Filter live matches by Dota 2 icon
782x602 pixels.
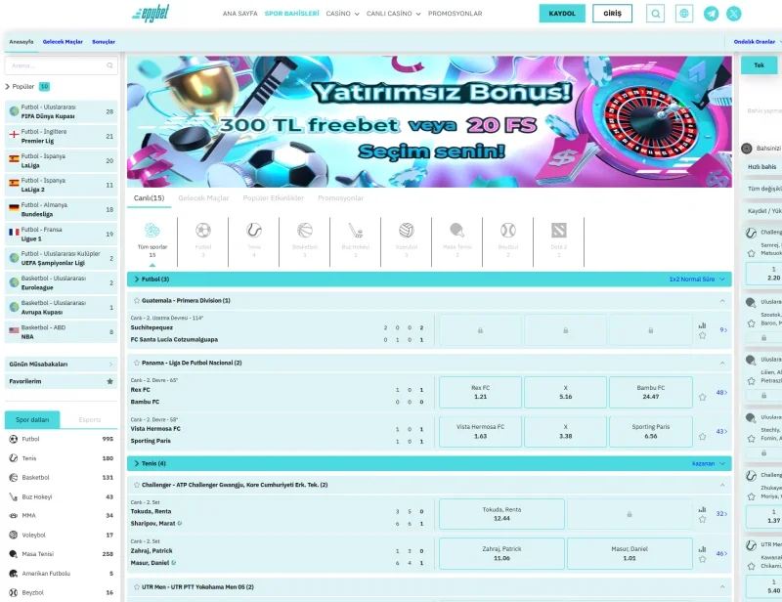[559, 231]
